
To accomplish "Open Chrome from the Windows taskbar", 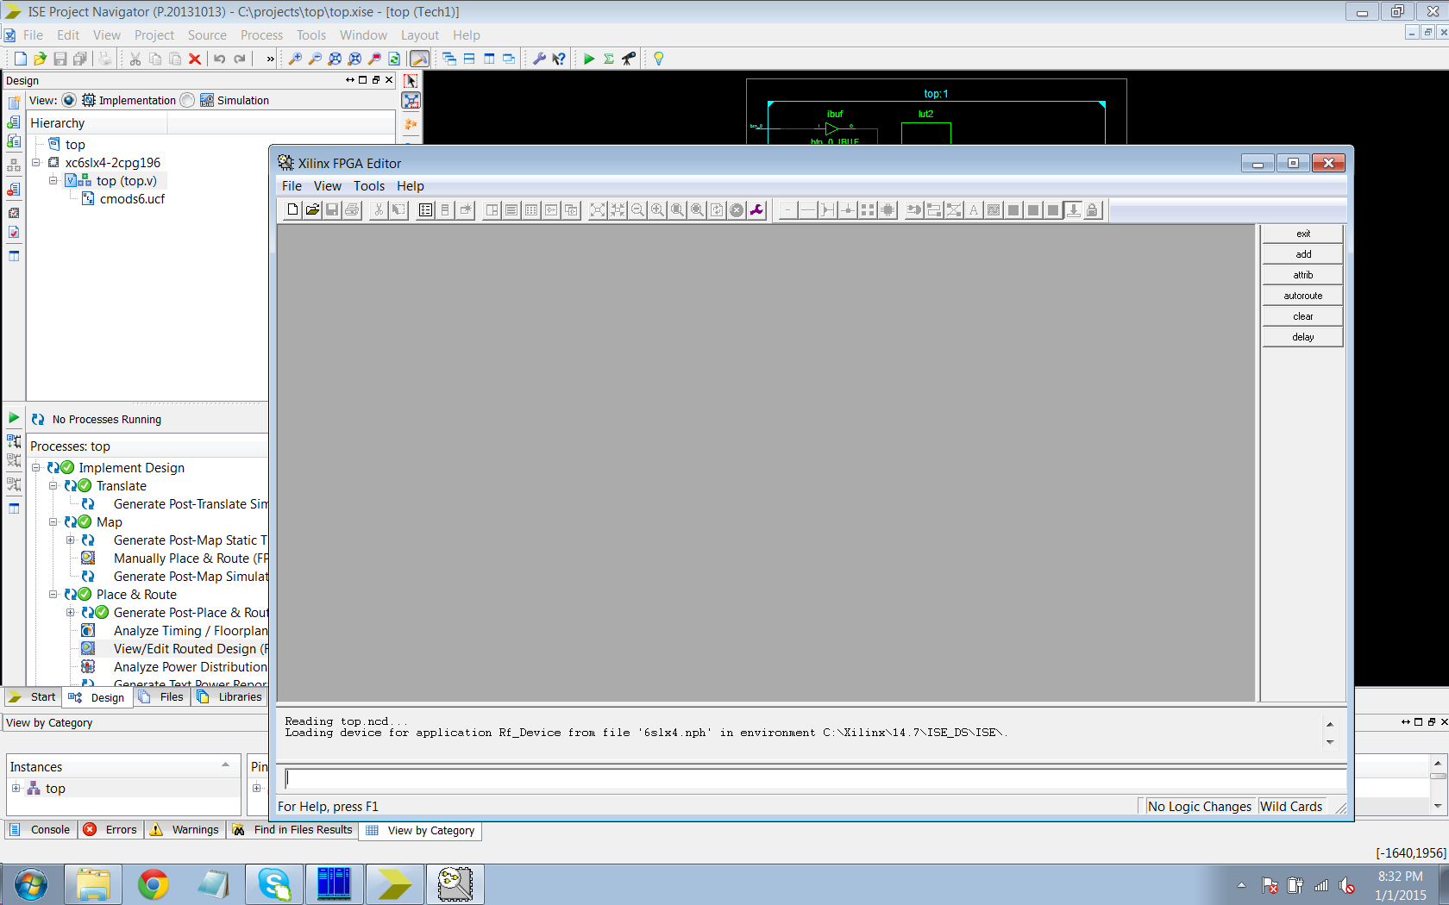I will click(x=154, y=884).
